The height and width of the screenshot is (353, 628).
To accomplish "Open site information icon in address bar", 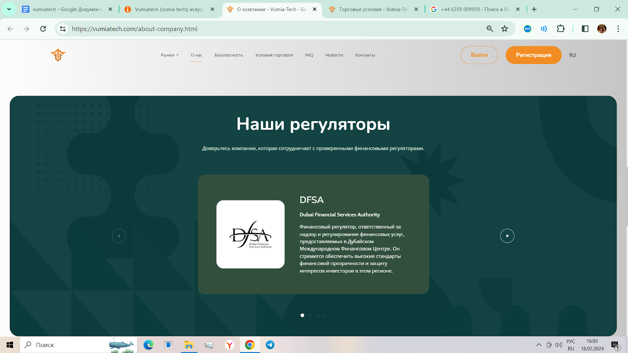I will coord(63,29).
